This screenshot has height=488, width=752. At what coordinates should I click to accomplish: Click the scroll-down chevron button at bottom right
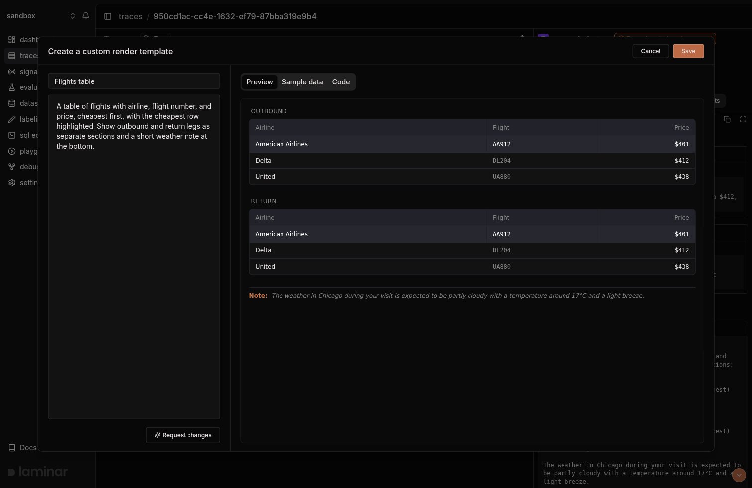739,475
